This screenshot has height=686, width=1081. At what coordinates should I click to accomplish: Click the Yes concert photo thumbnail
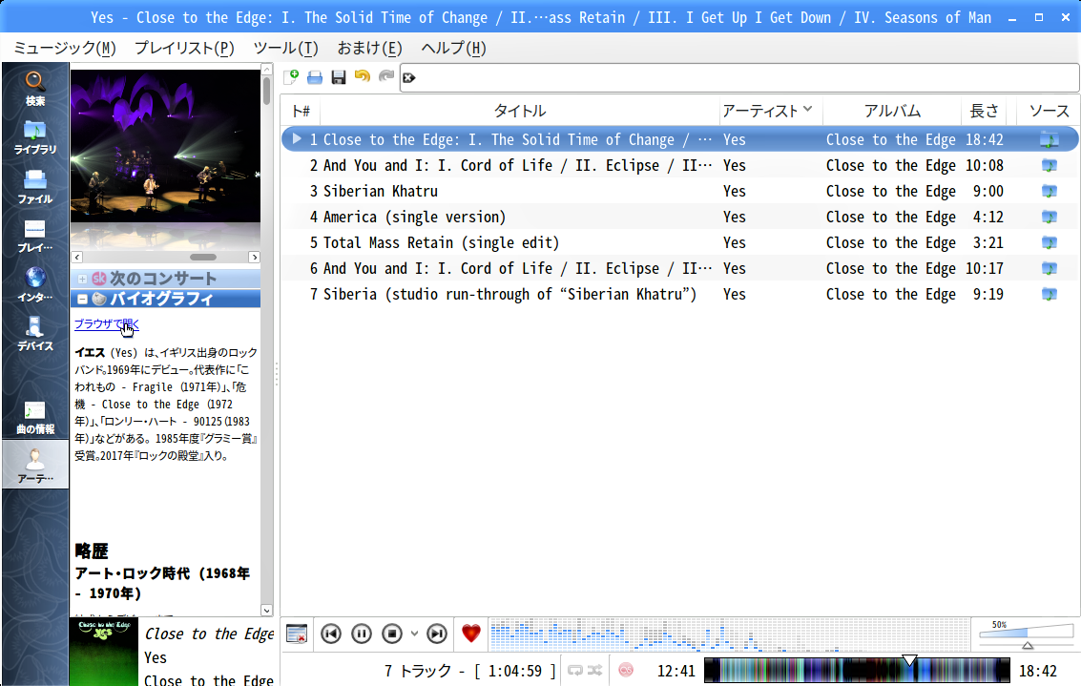(165, 146)
